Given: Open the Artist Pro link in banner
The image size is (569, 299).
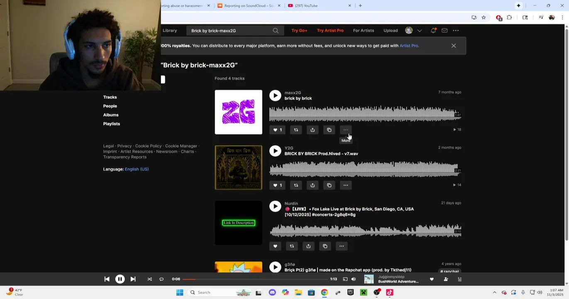Looking at the screenshot, I should click(409, 46).
